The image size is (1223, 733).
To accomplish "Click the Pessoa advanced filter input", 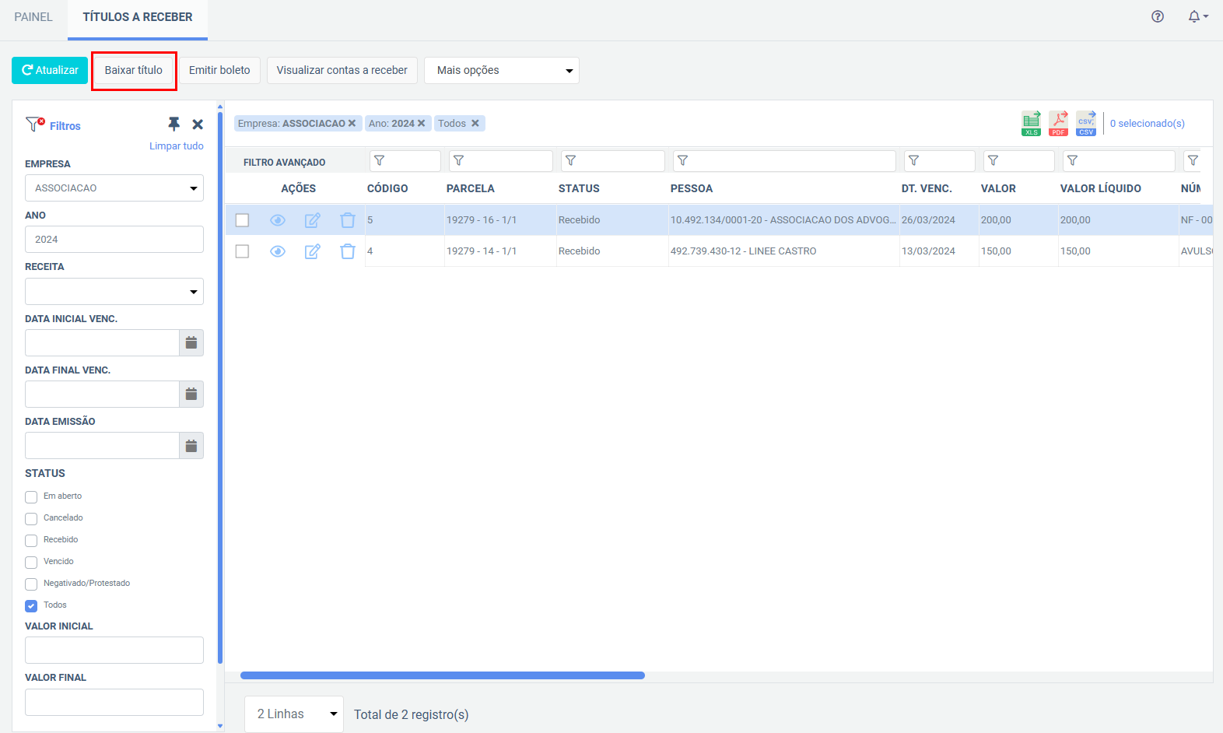I will [784, 160].
